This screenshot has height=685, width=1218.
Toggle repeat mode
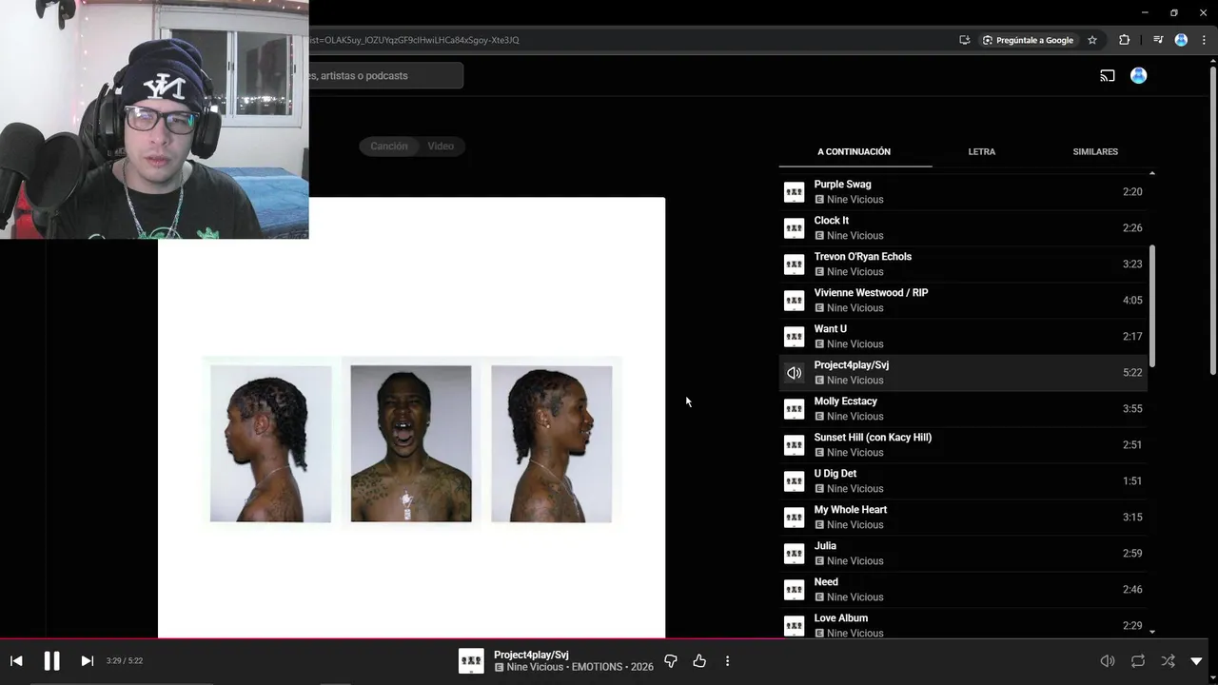1138,660
